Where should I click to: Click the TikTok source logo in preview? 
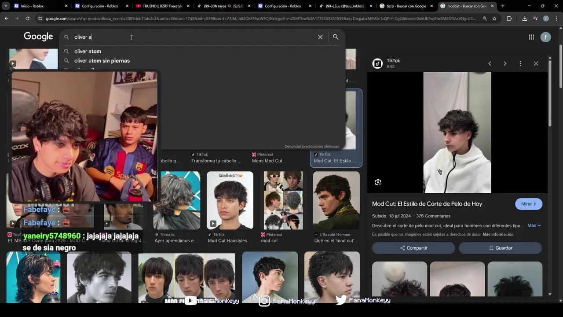tap(377, 63)
